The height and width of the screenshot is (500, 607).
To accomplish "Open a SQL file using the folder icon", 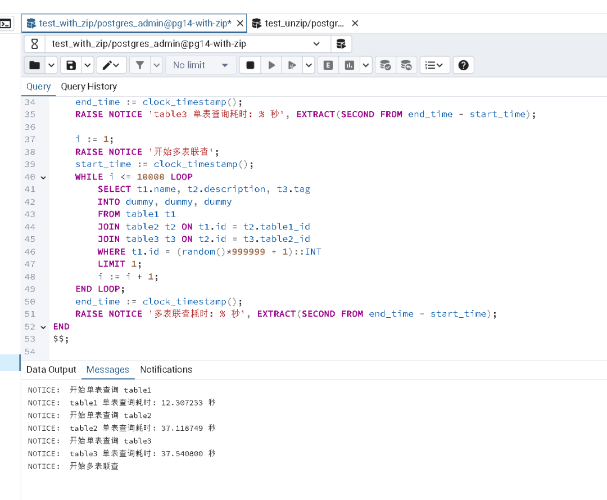I will tap(35, 65).
